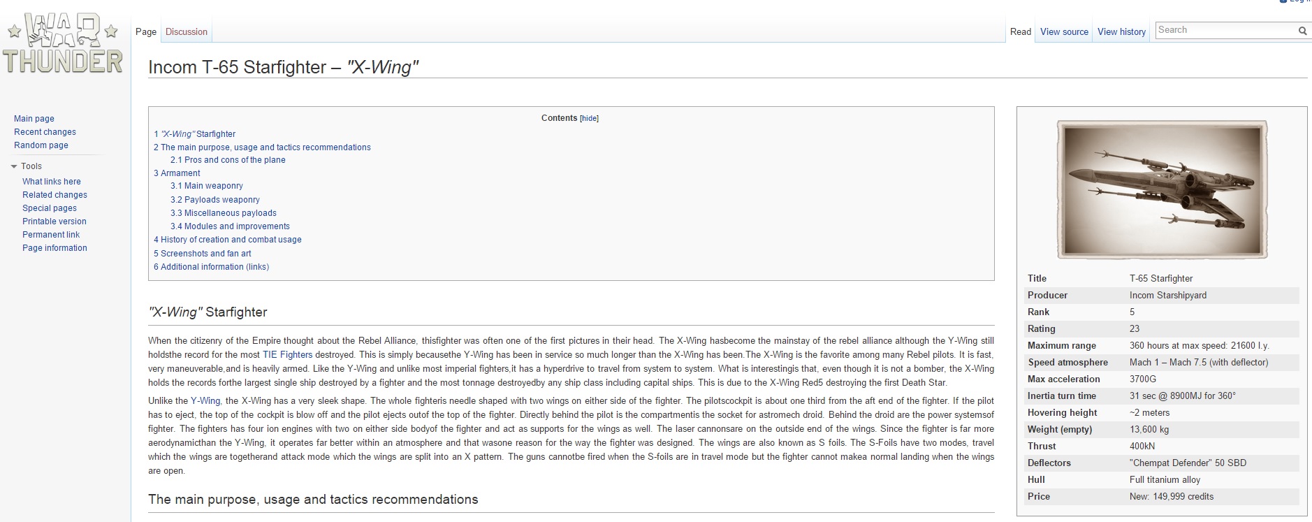Screen dimensions: 1312x522
Task: Jump to 5 Screenshots and fan art
Action: pyautogui.click(x=203, y=254)
